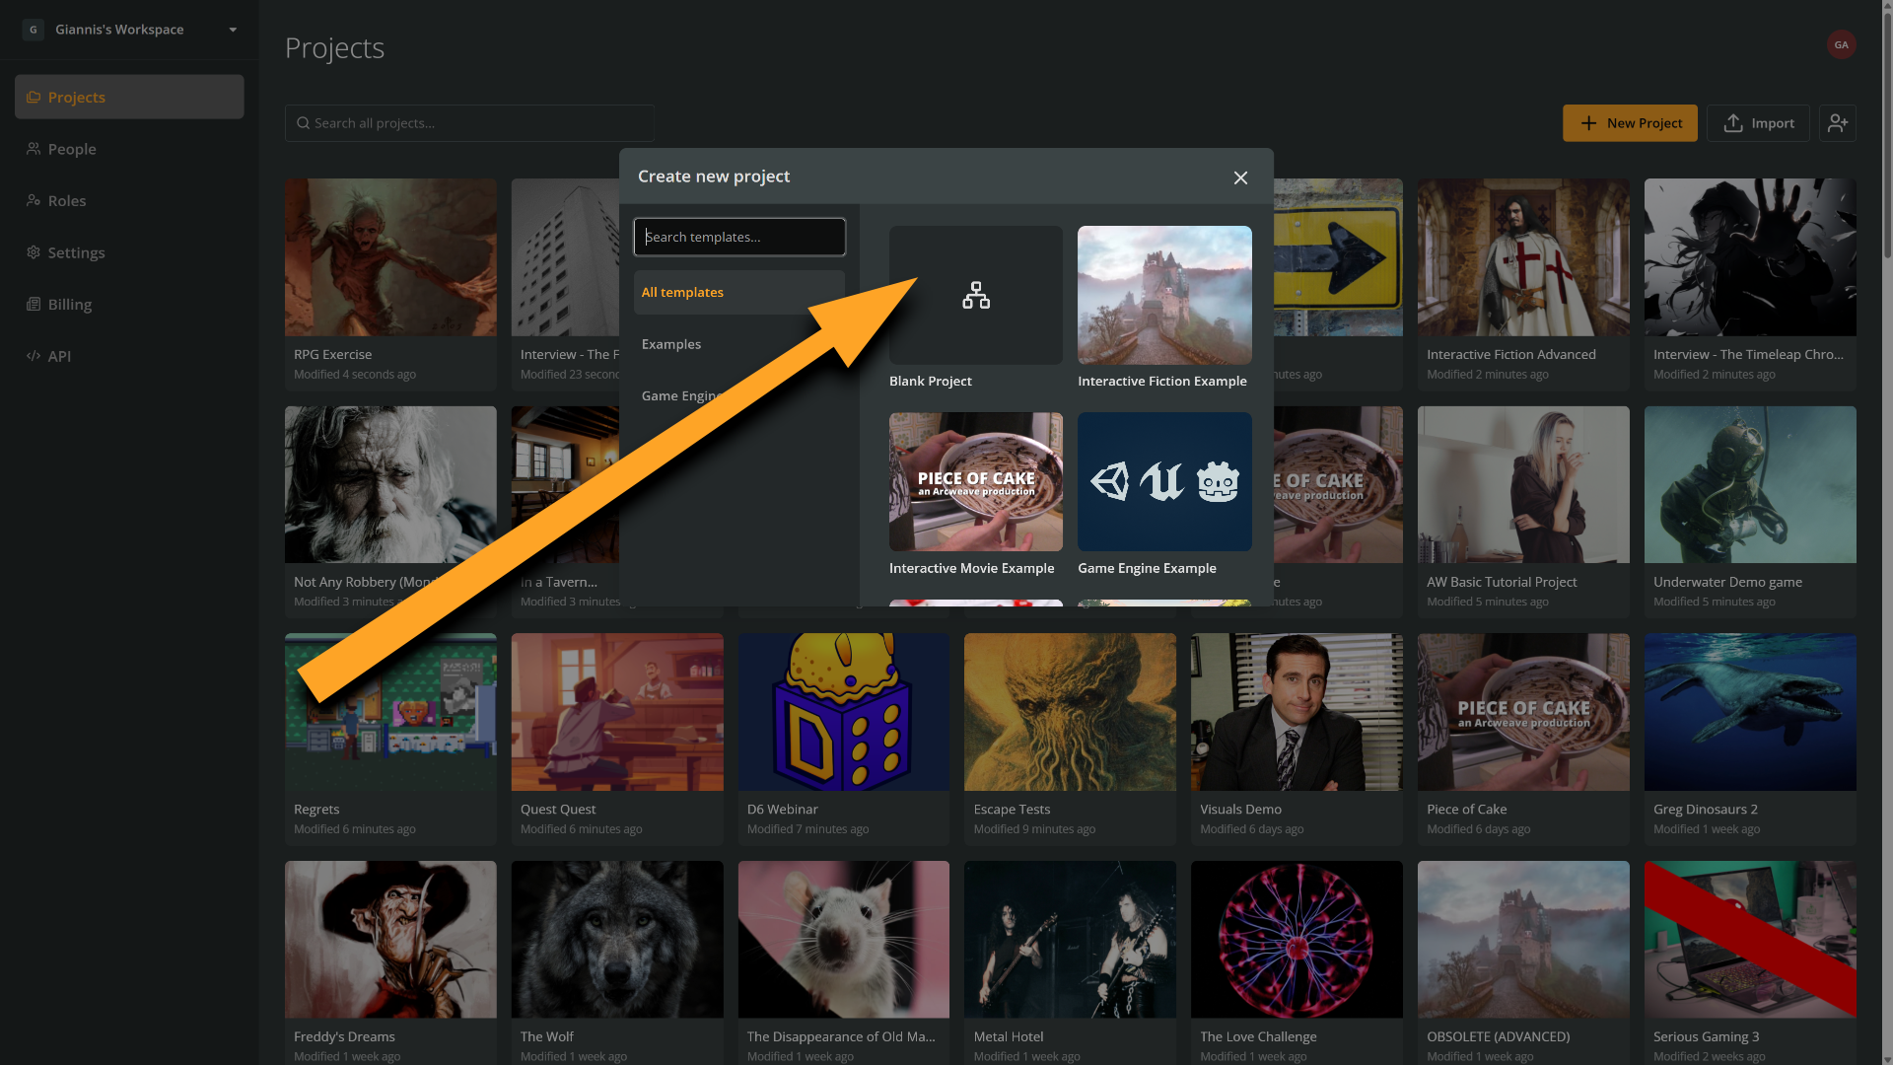The image size is (1893, 1065).
Task: Expand the Giannis's Workspace dropdown
Action: (233, 30)
